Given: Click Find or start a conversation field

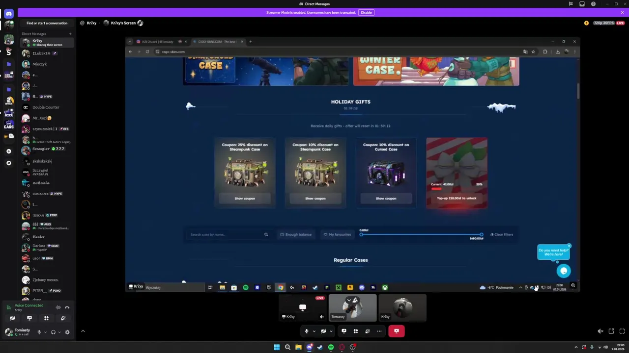Looking at the screenshot, I should click(47, 23).
